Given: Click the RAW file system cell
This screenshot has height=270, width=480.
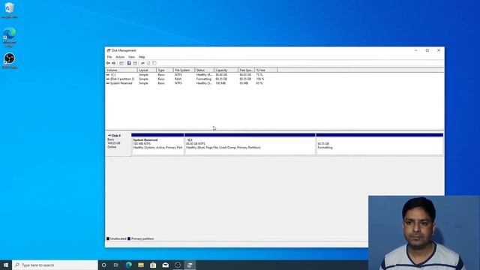Looking at the screenshot, I should [x=178, y=79].
